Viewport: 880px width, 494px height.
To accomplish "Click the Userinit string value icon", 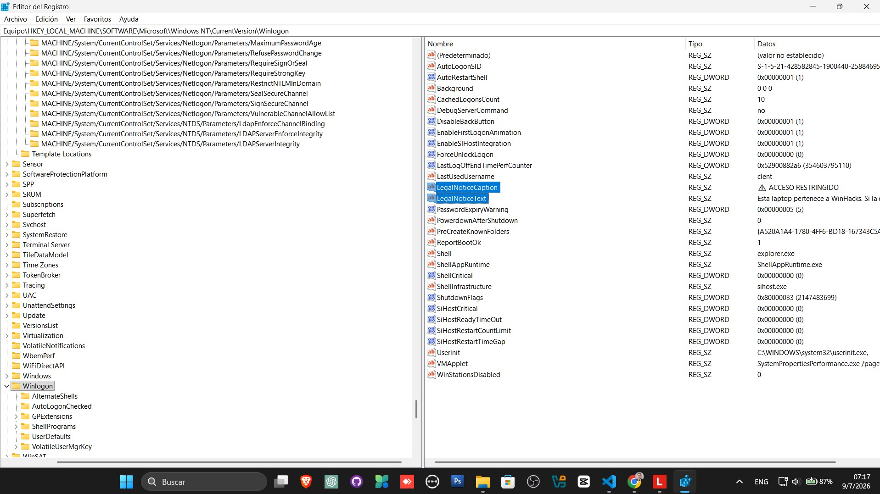I will (x=431, y=352).
